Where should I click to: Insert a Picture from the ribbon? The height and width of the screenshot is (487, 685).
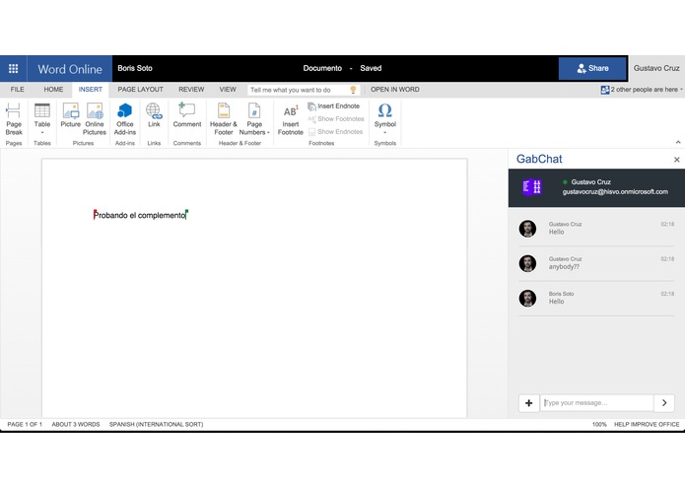point(70,115)
